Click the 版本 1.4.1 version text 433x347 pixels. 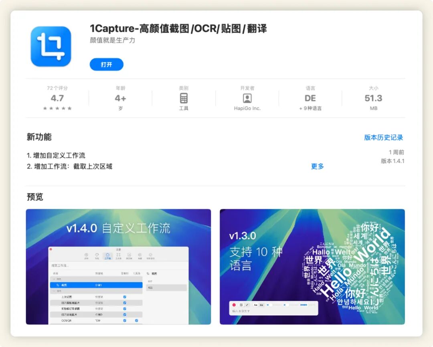(x=393, y=161)
